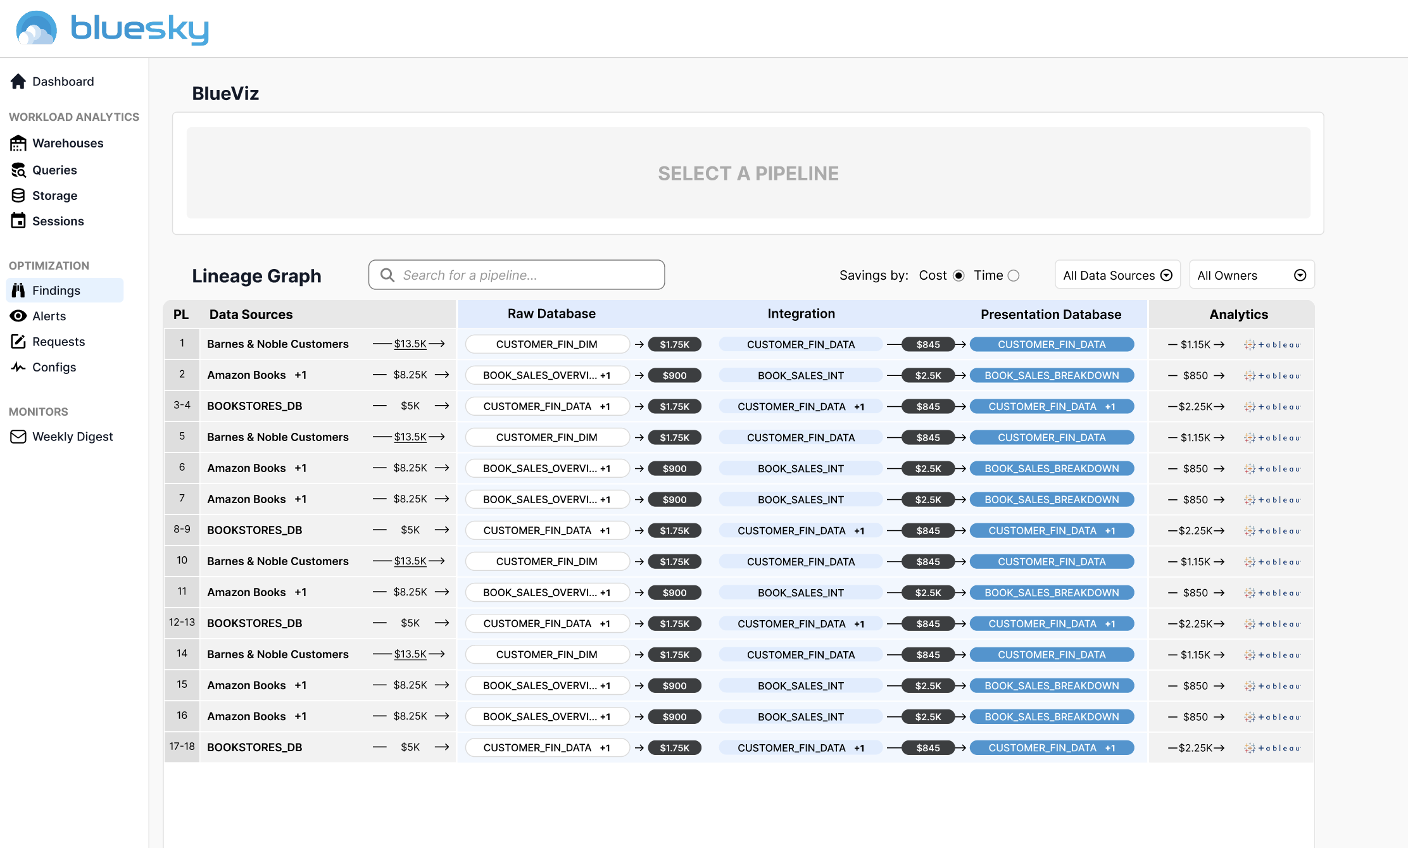This screenshot has width=1408, height=848.
Task: Click the $13.5K link in pipeline row 1
Action: pos(410,344)
